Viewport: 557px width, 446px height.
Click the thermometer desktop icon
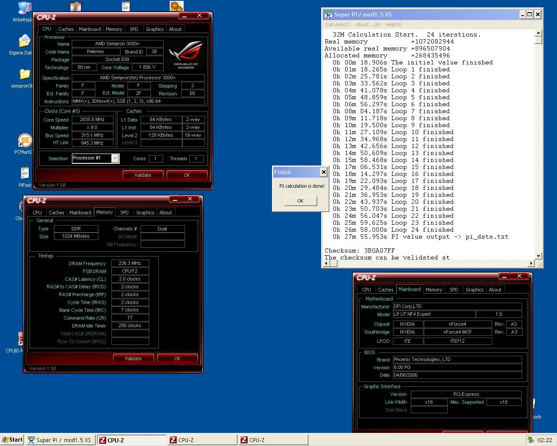[x=76, y=6]
